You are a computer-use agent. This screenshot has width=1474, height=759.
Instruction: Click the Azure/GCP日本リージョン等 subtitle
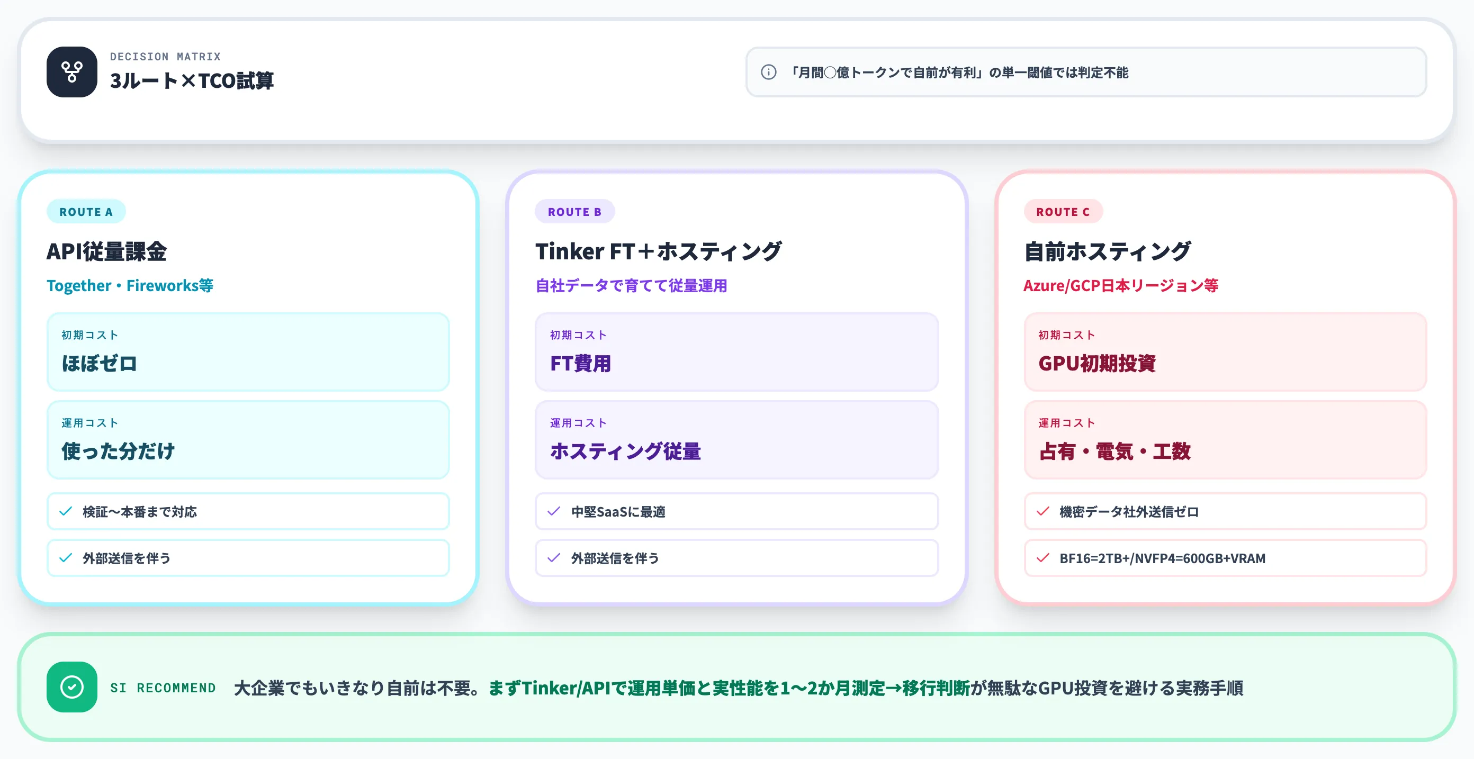1120,285
